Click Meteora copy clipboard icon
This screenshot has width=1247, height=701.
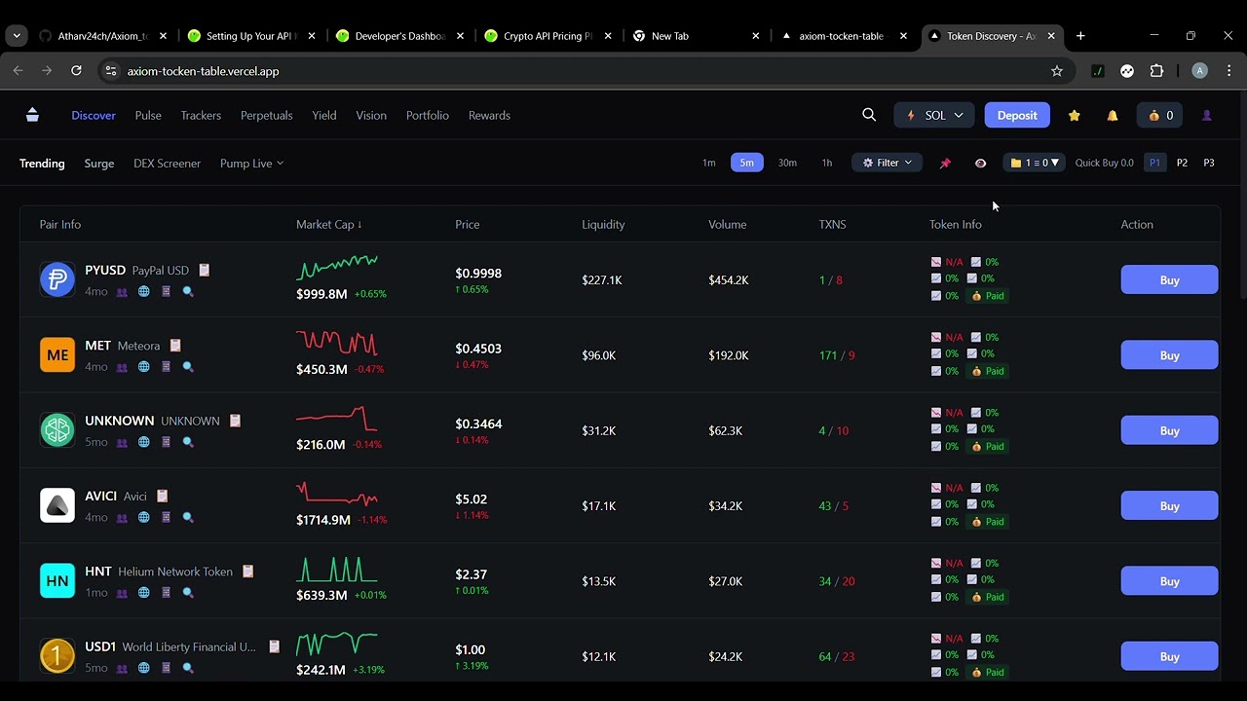click(175, 346)
